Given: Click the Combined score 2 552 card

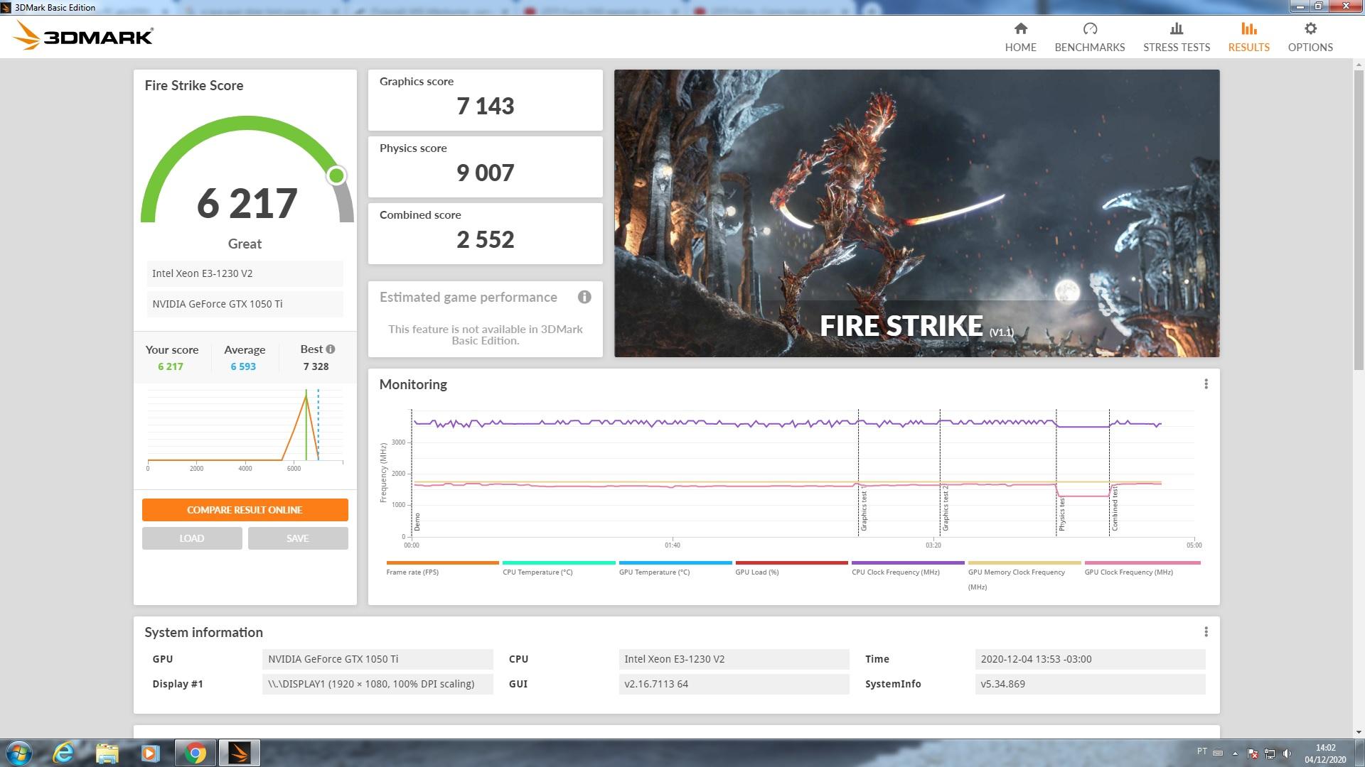Looking at the screenshot, I should pos(485,233).
